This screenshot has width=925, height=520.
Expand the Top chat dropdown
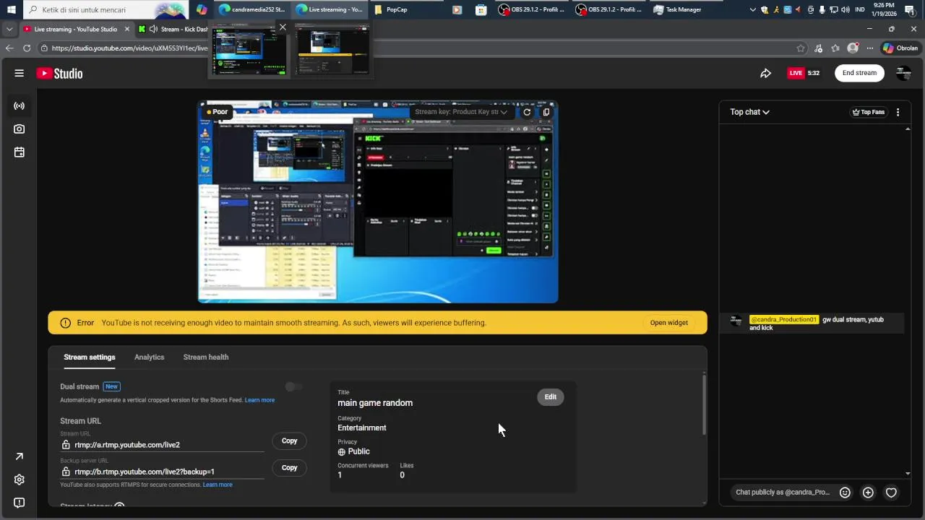(x=749, y=112)
